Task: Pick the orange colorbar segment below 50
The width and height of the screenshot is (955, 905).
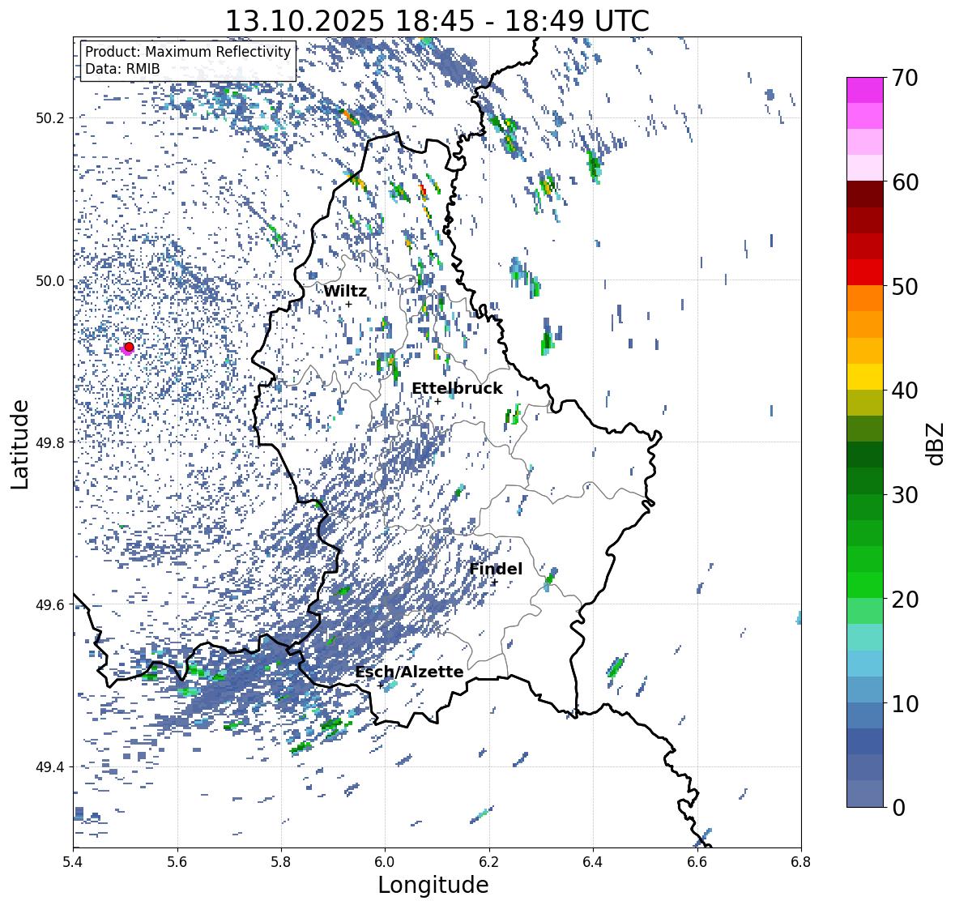Action: pyautogui.click(x=865, y=298)
